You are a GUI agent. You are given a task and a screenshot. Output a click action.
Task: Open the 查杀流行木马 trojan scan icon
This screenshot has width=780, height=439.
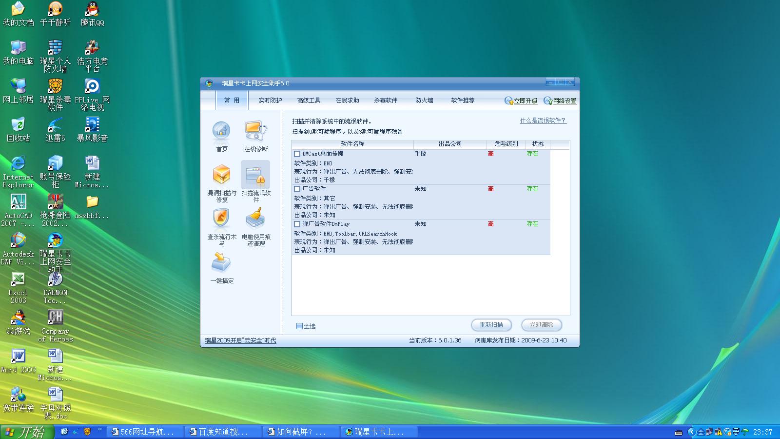point(222,227)
